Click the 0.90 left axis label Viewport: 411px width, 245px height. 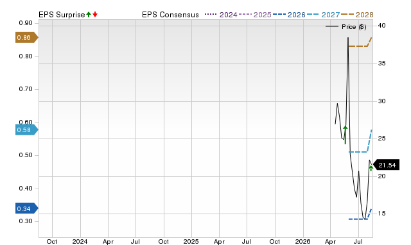click(x=26, y=23)
